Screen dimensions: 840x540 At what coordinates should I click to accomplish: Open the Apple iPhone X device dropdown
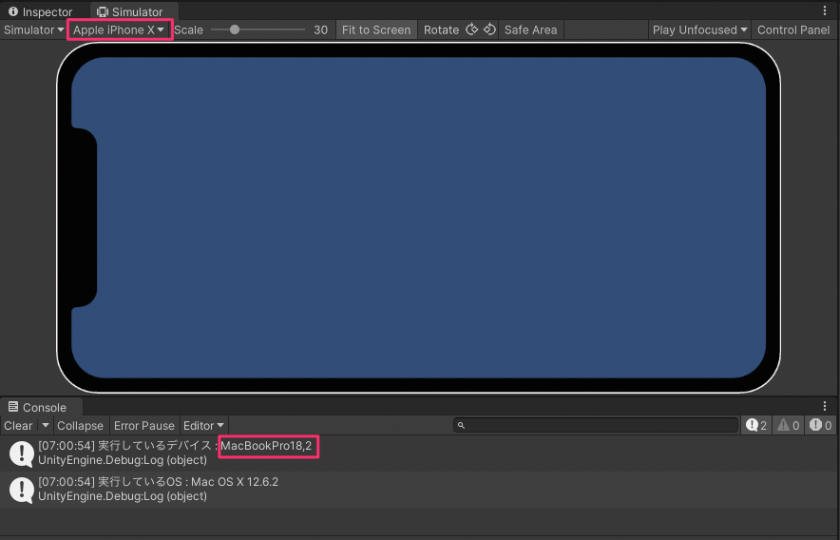coord(119,30)
